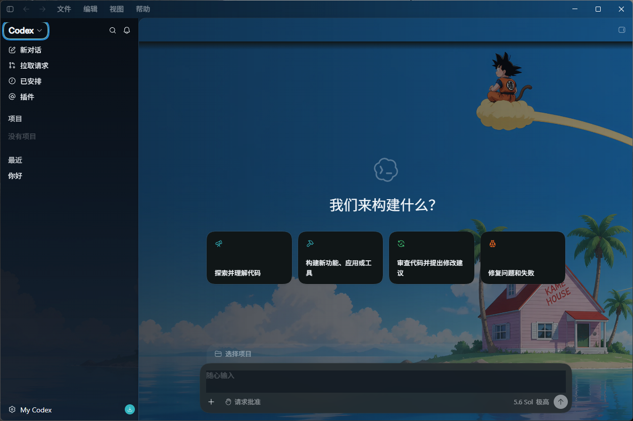Open 插件 in the sidebar

pos(69,97)
